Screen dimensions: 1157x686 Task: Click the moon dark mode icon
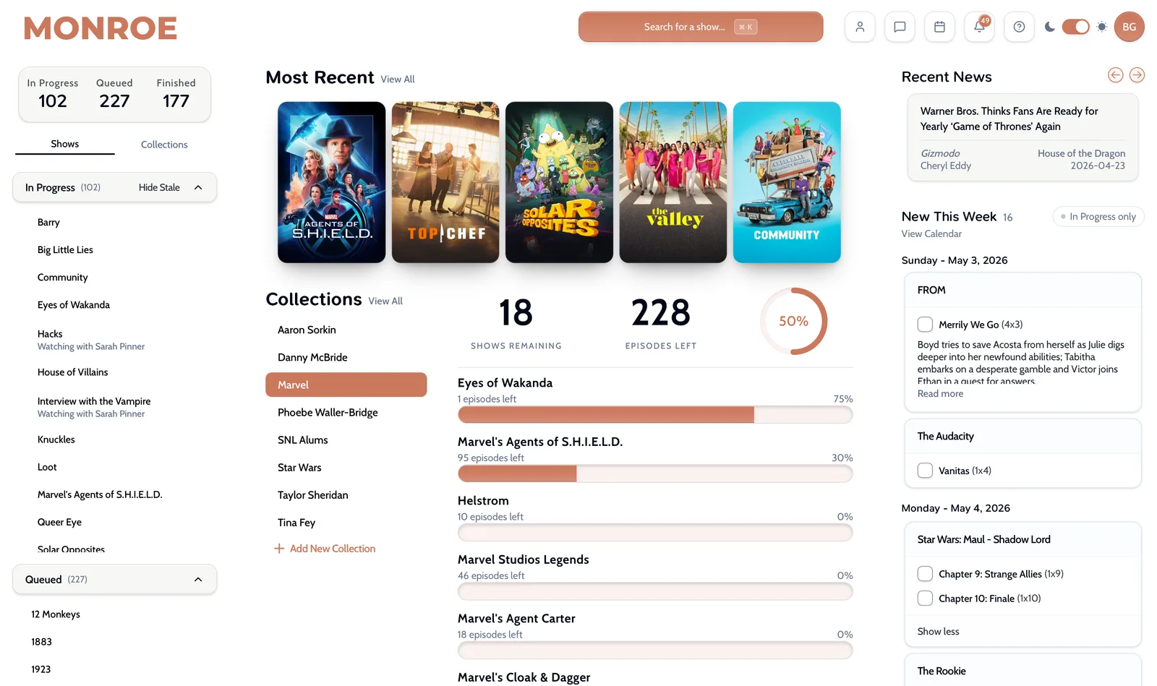tap(1050, 27)
